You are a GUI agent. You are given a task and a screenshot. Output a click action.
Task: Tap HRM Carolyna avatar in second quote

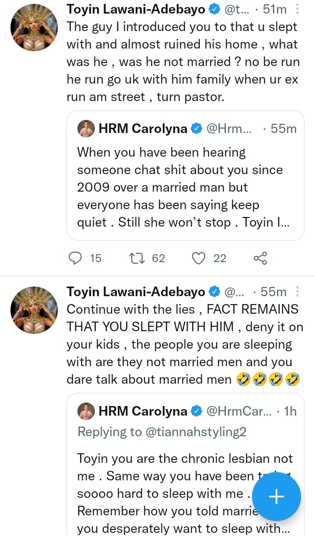pyautogui.click(x=86, y=411)
